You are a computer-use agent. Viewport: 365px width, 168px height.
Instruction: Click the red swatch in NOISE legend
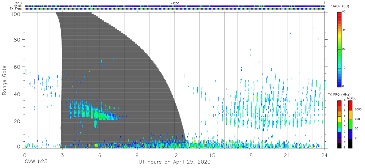click(x=350, y=105)
